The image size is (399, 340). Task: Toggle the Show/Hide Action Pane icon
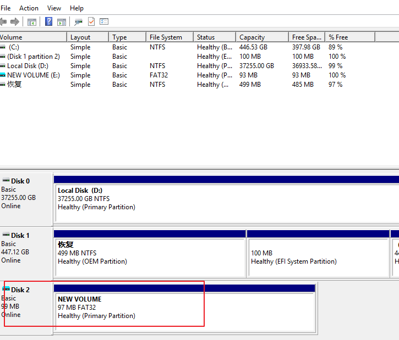pos(62,22)
